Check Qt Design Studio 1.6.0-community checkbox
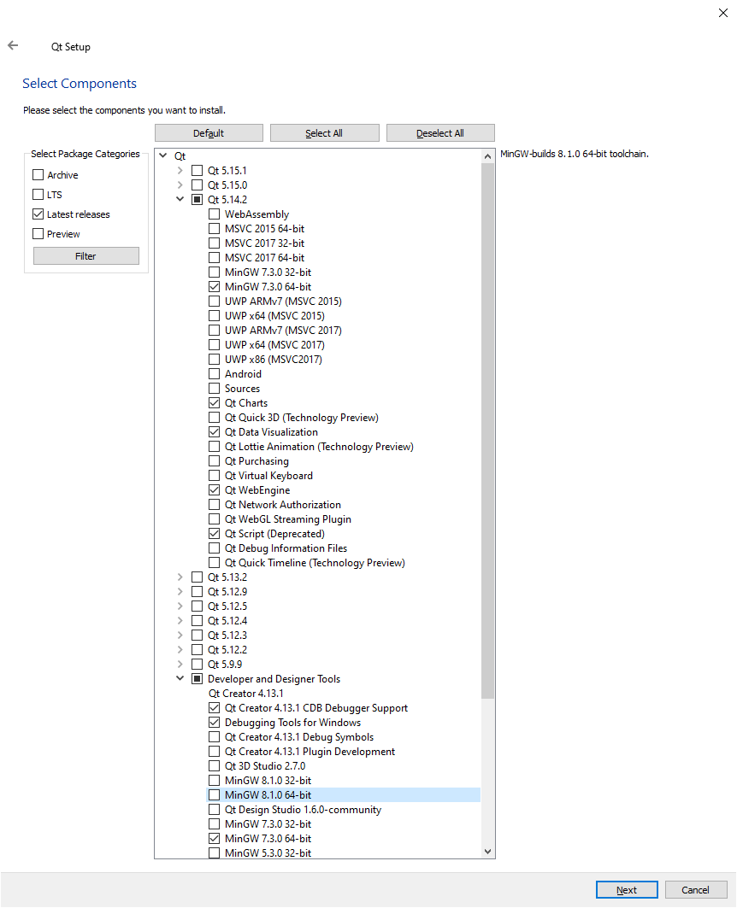737x908 pixels. [x=215, y=810]
